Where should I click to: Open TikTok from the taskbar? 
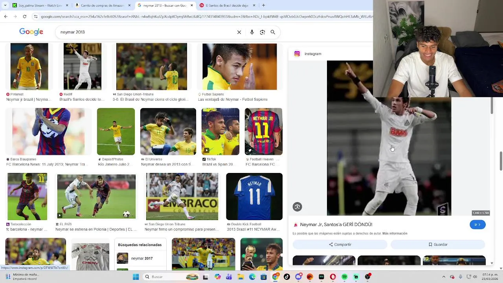[x=287, y=277]
